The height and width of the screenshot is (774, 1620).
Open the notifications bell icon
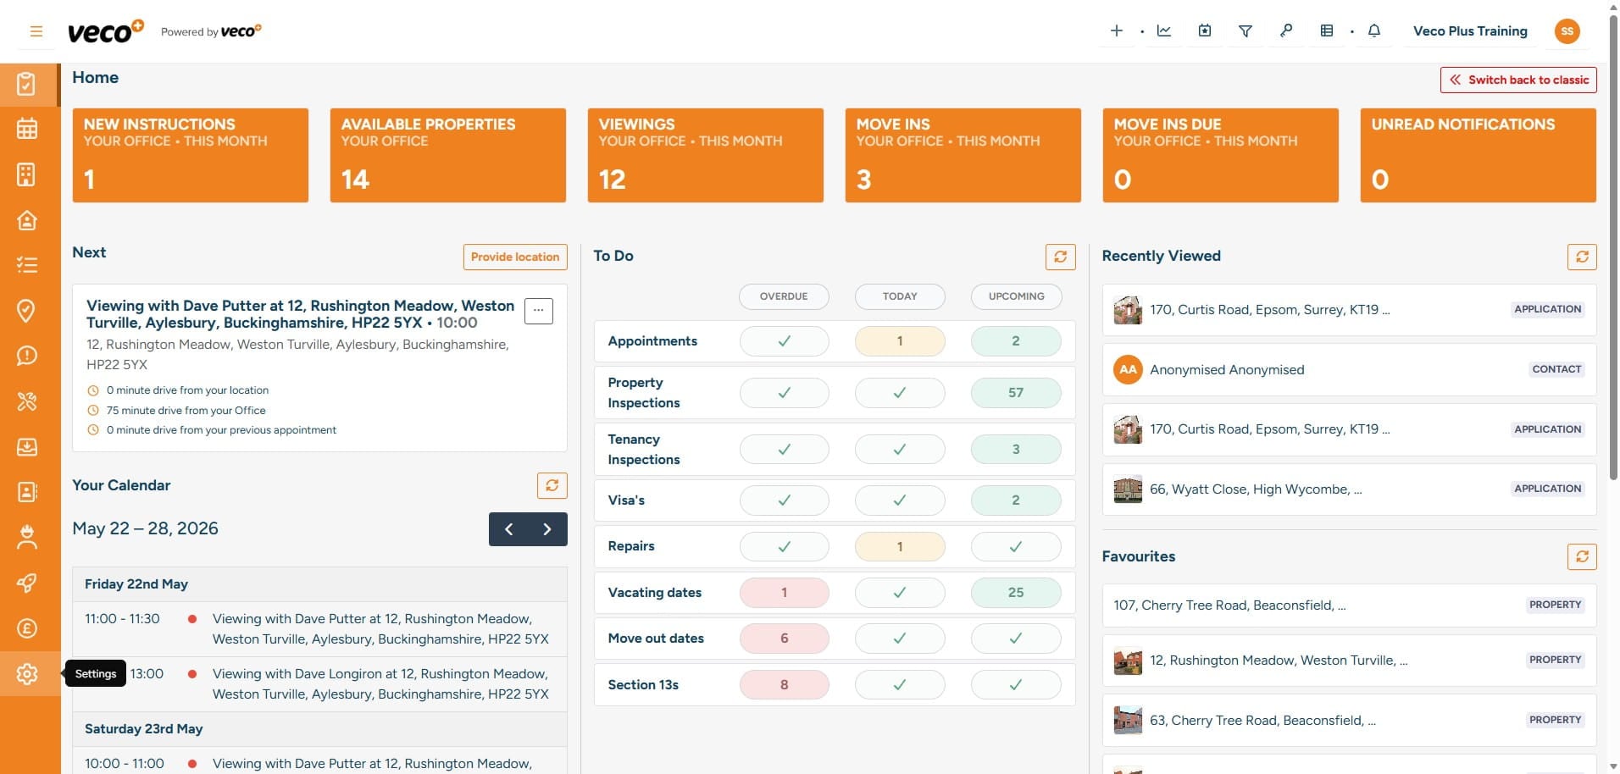(x=1374, y=30)
